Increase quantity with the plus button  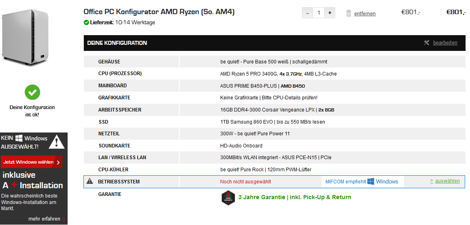click(x=330, y=13)
